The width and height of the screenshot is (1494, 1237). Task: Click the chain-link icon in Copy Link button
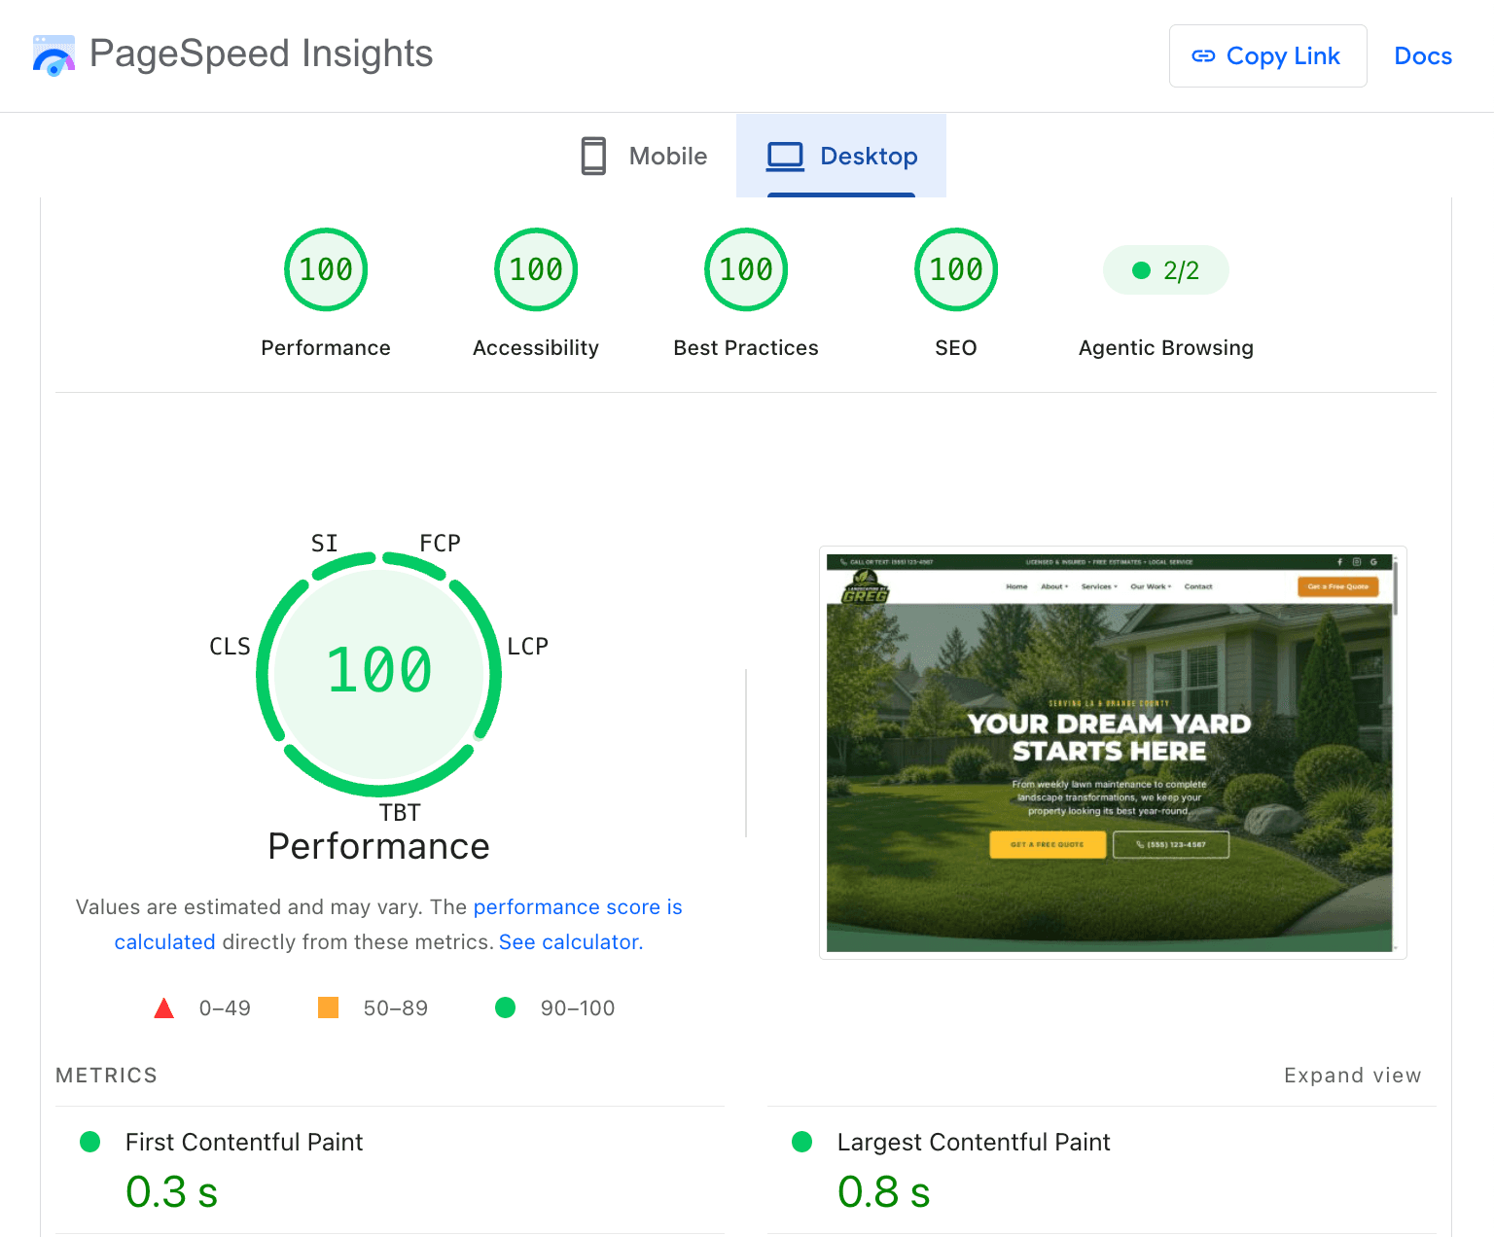(x=1203, y=56)
